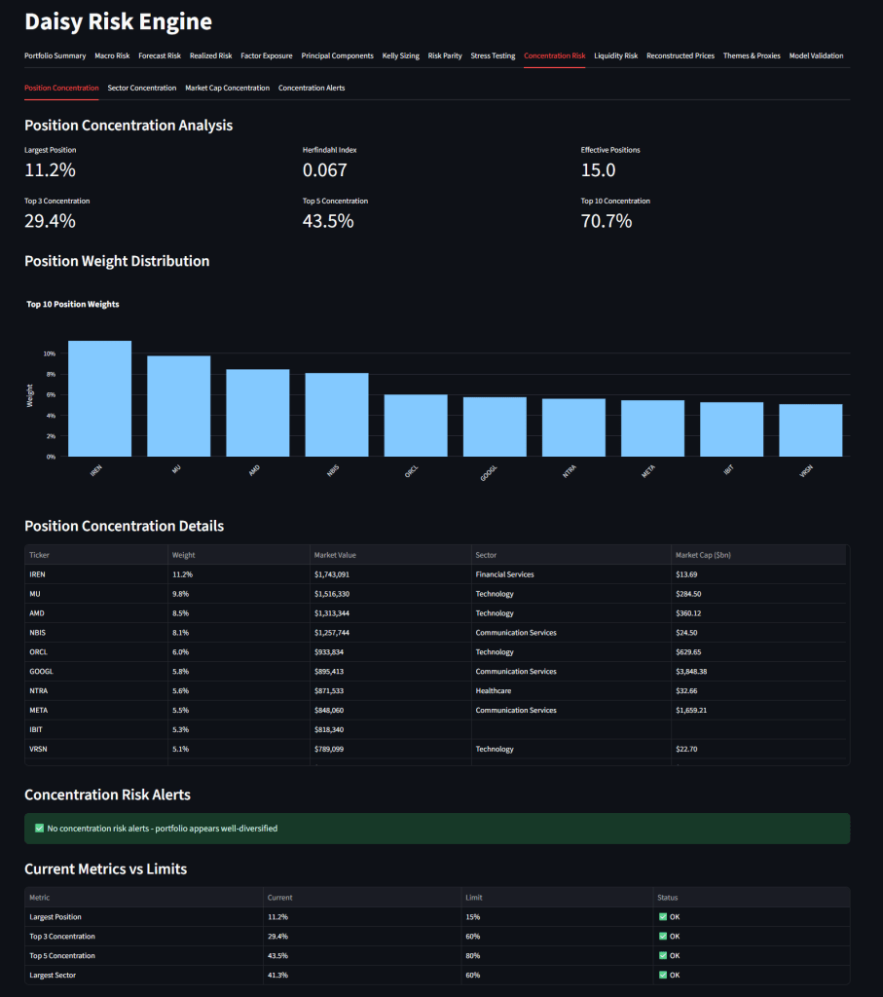Click the OK checkmark icon for Largest Position
This screenshot has height=997, width=883.
coord(663,917)
